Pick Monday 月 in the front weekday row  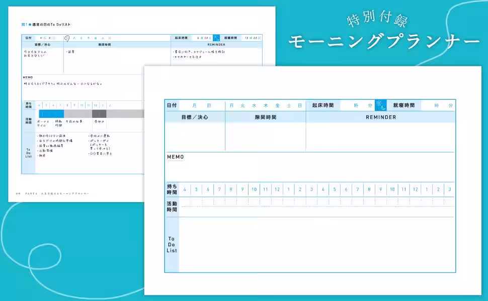pos(231,105)
